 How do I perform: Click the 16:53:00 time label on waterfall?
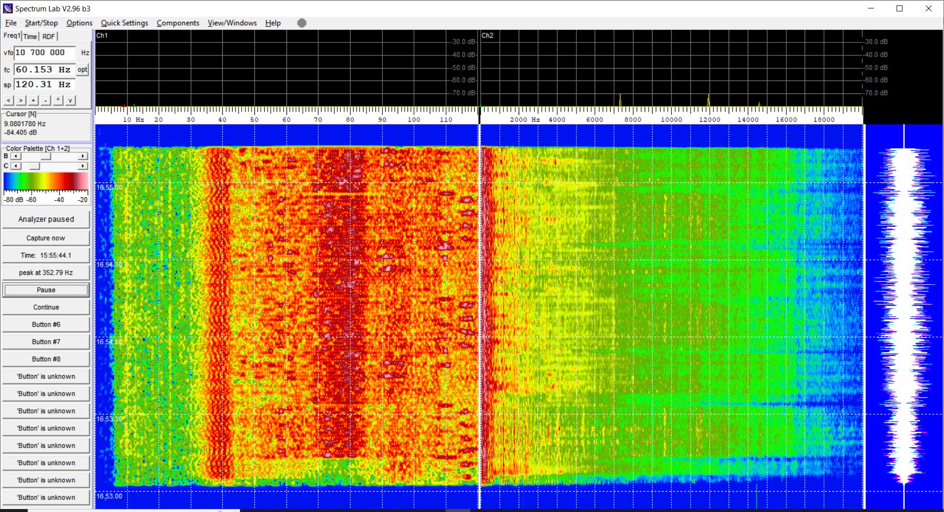tap(109, 496)
